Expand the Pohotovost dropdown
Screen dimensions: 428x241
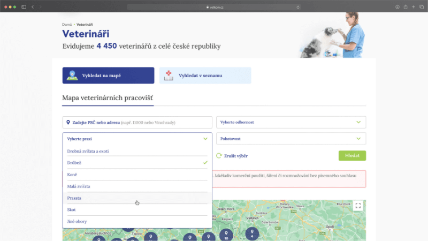click(x=291, y=139)
